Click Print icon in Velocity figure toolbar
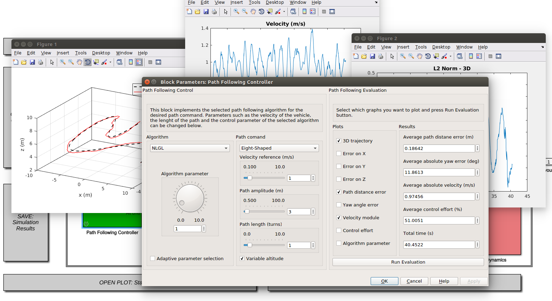 214,12
